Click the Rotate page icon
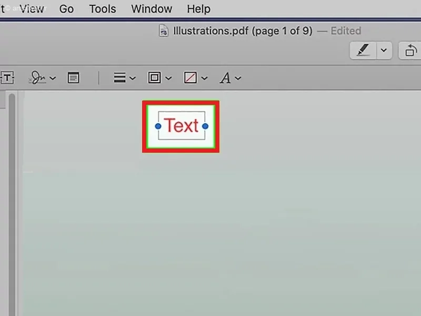Screen dimensions: 421x316 (410, 50)
